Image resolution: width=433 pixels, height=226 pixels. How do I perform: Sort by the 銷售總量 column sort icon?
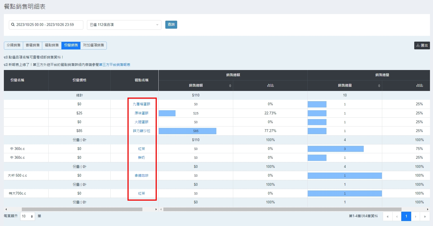pyautogui.click(x=379, y=86)
